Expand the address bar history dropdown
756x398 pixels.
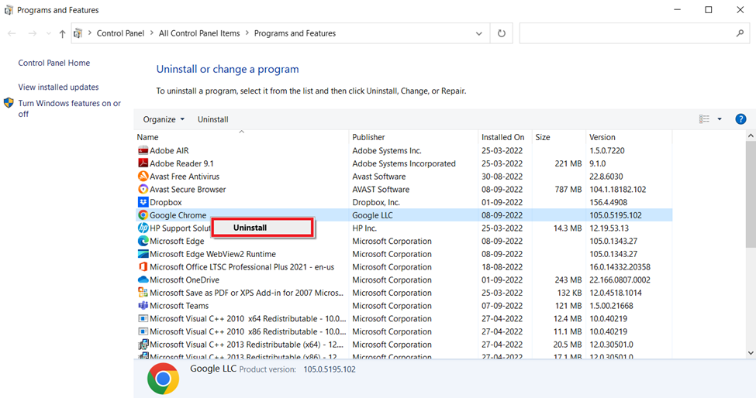479,34
